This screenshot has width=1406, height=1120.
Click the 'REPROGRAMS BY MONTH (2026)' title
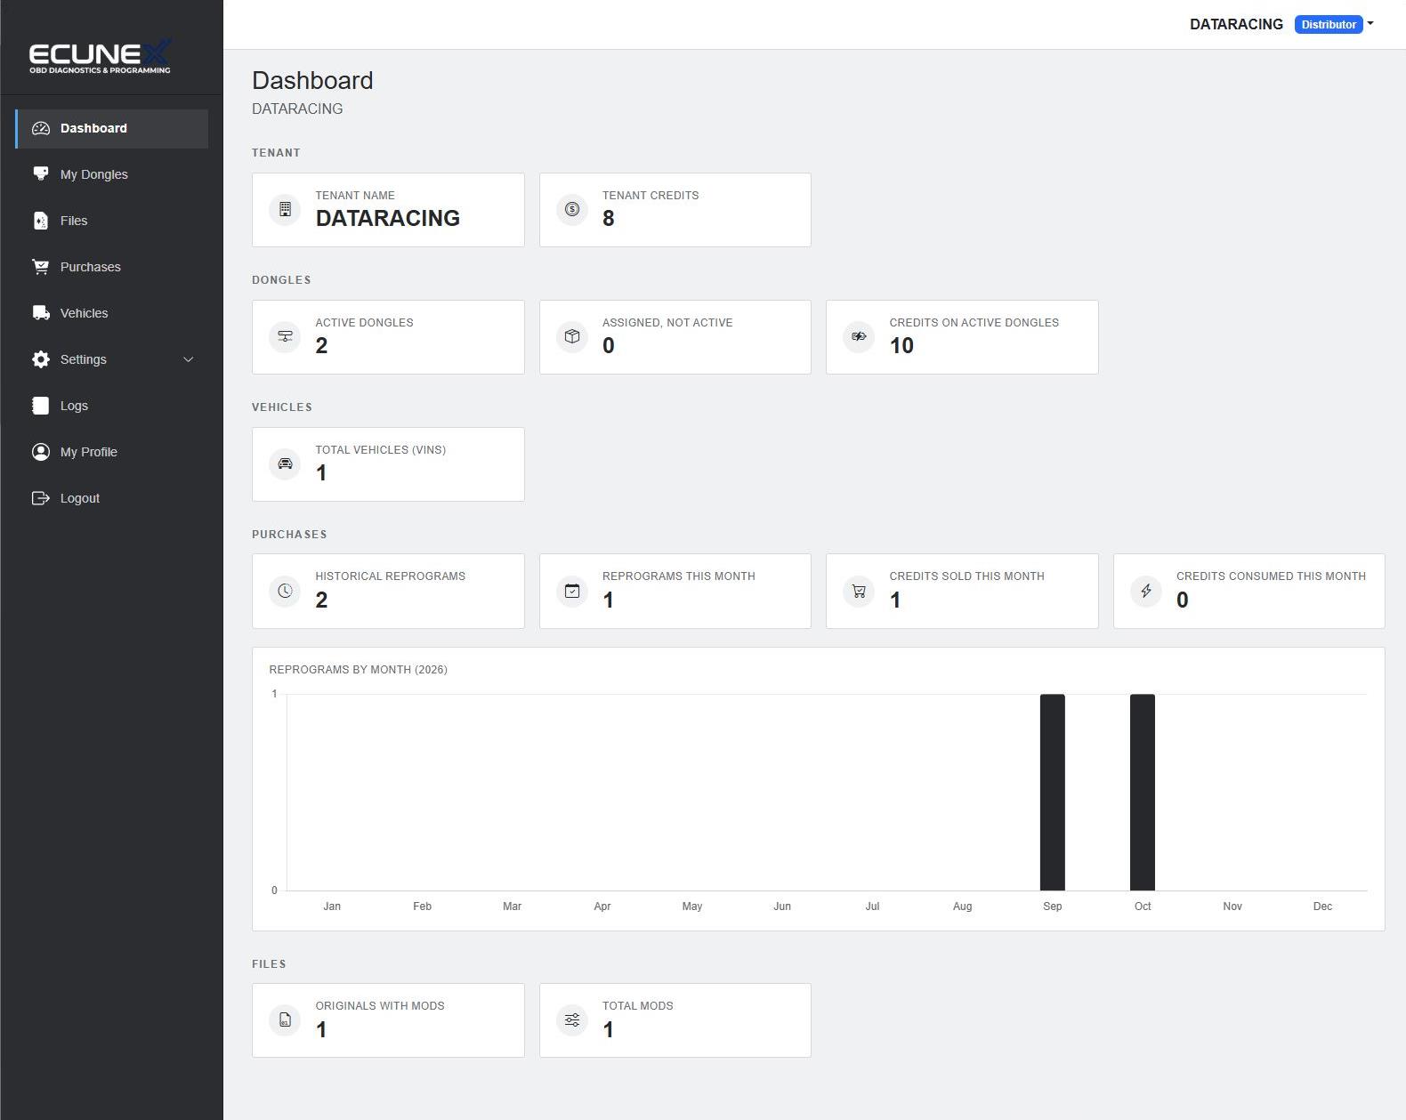coord(358,670)
